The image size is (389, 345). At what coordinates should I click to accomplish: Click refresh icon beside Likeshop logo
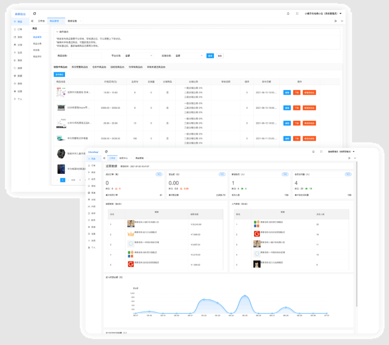pyautogui.click(x=106, y=152)
